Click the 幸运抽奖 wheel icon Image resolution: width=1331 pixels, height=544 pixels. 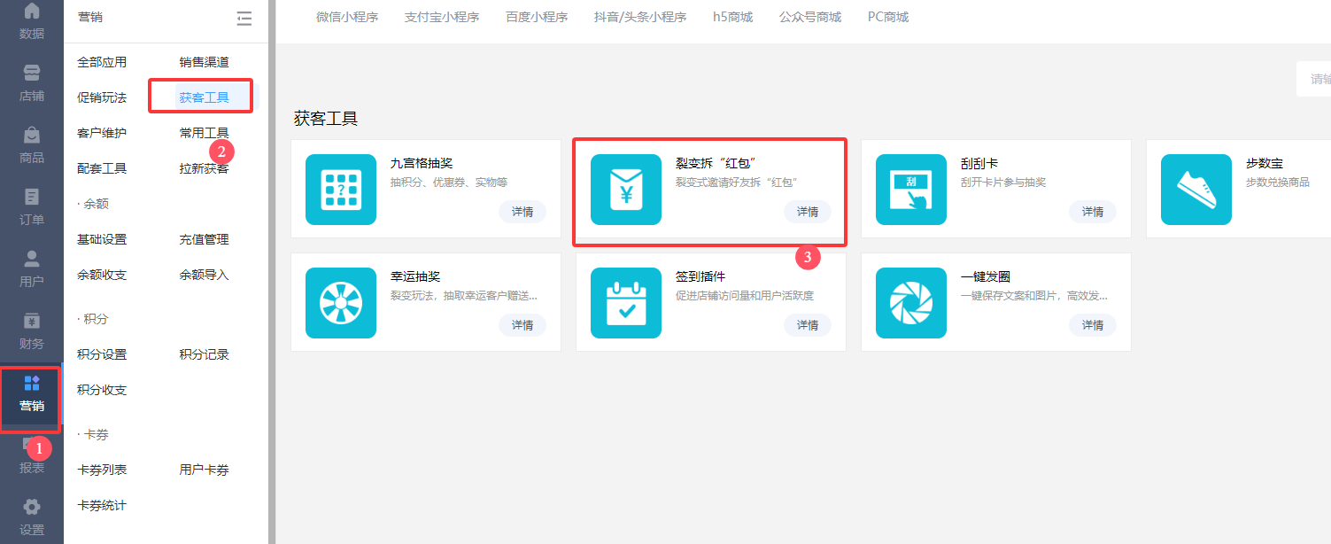pyautogui.click(x=341, y=303)
